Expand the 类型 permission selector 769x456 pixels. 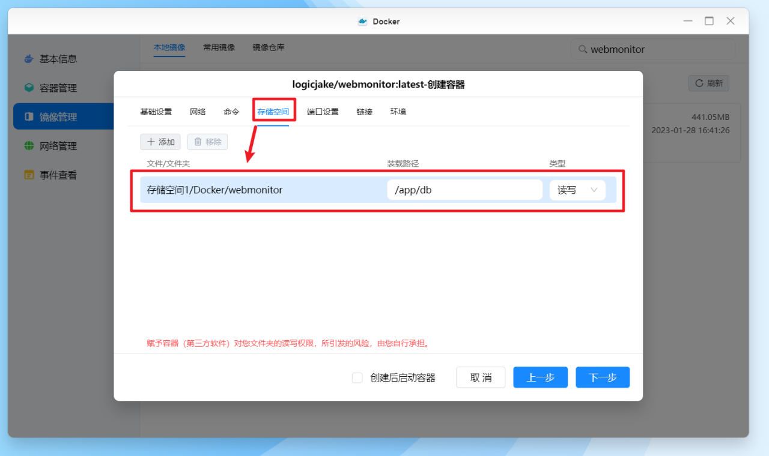pyautogui.click(x=594, y=189)
